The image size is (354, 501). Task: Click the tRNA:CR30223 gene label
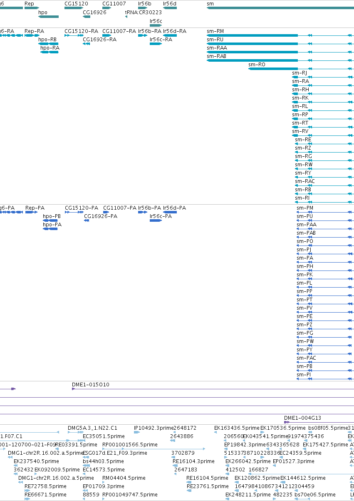click(144, 13)
